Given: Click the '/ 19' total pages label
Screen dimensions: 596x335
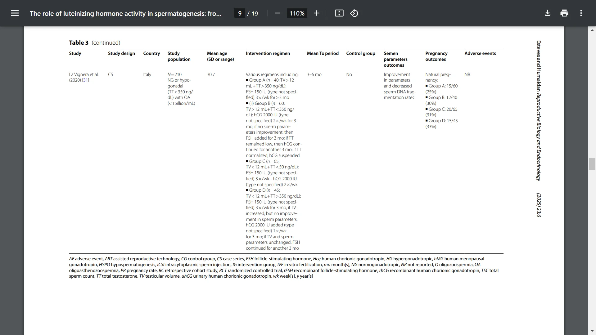Looking at the screenshot, I should pos(253,13).
